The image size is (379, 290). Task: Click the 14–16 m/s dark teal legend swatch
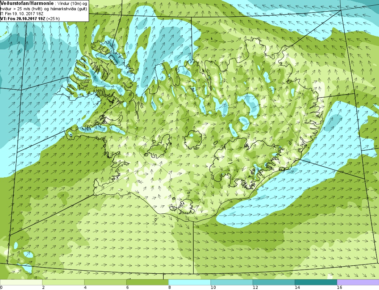click(316, 282)
